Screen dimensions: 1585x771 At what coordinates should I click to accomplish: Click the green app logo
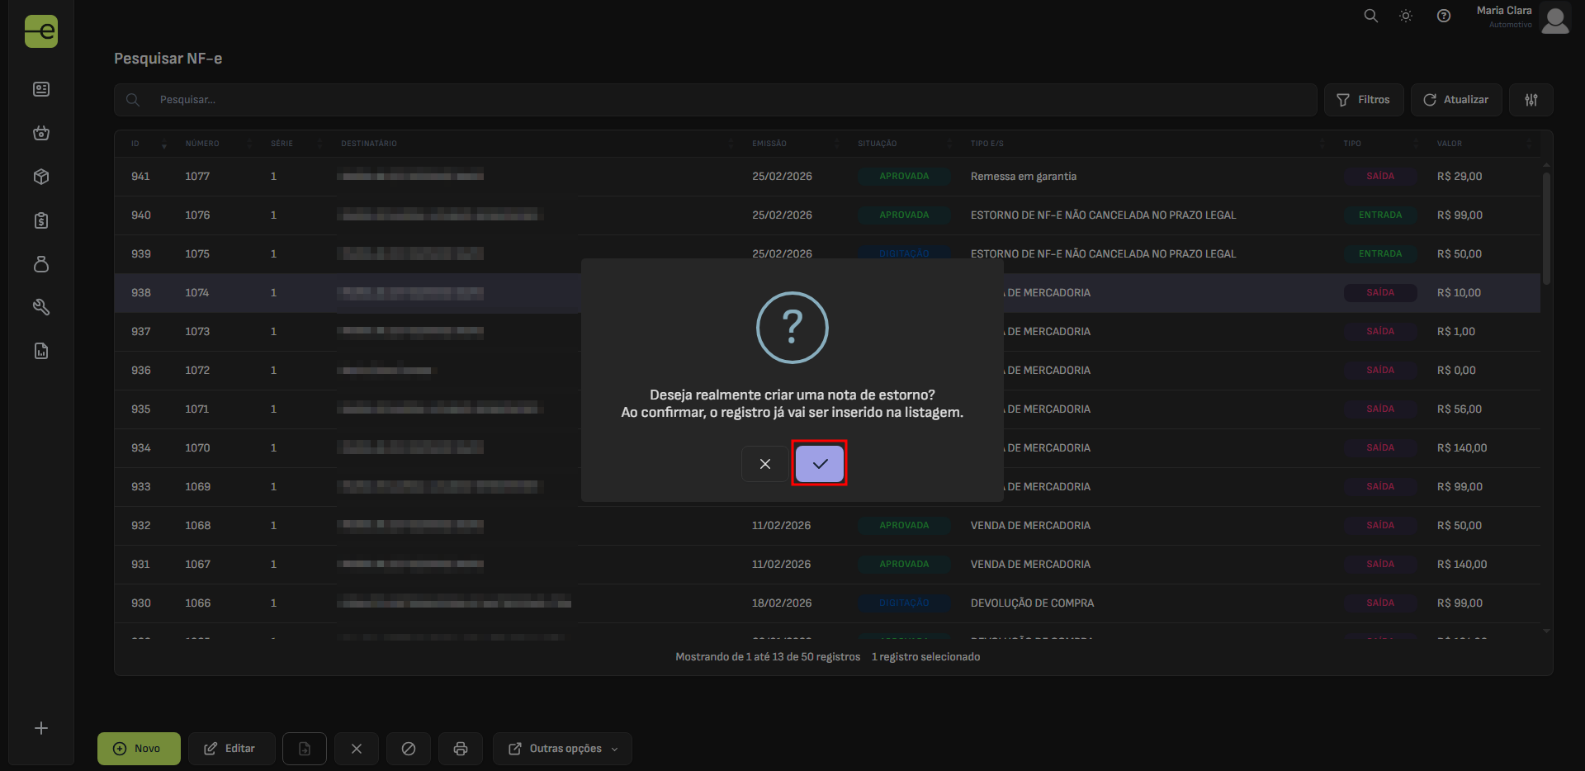[41, 31]
